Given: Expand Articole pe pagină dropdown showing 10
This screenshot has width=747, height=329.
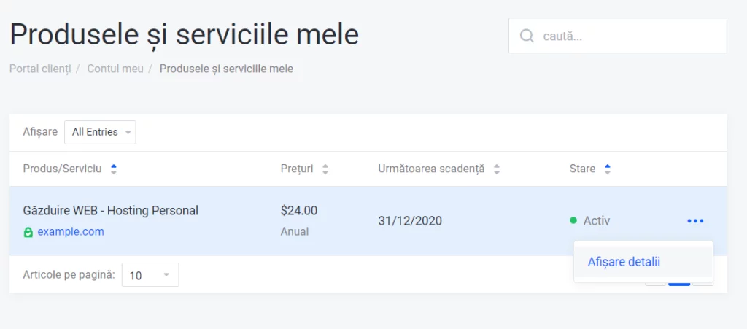Looking at the screenshot, I should click(x=150, y=275).
